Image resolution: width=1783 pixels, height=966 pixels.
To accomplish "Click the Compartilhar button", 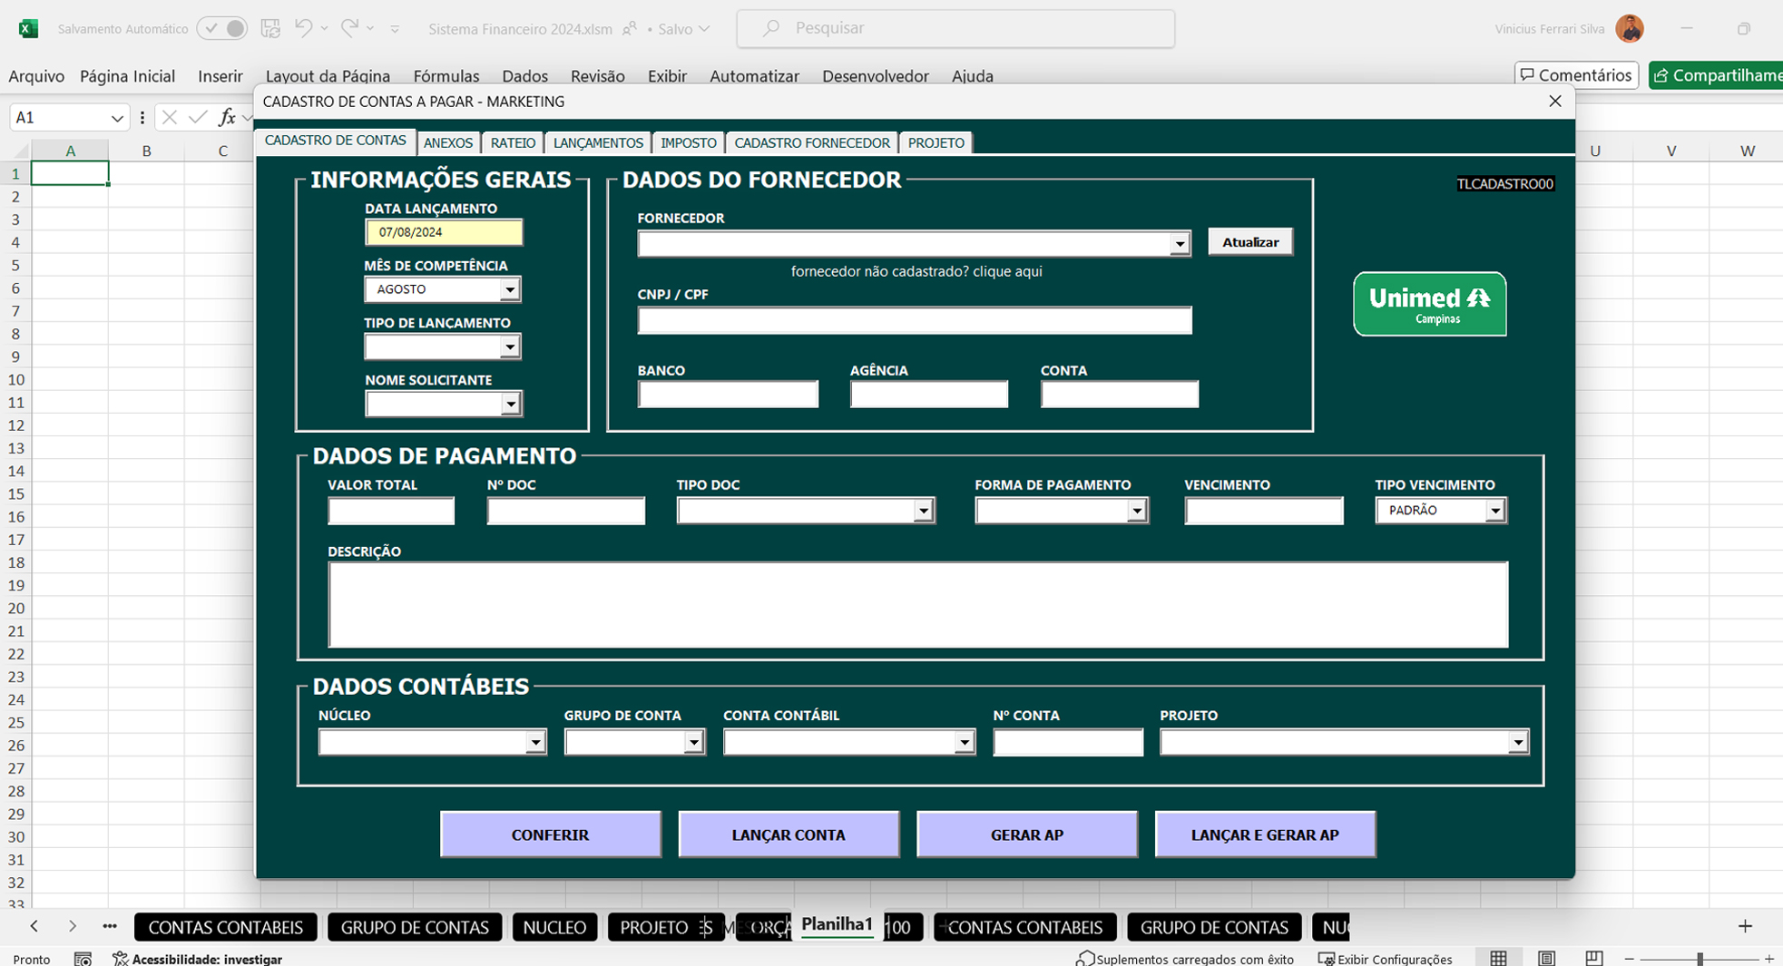I will 1716,75.
